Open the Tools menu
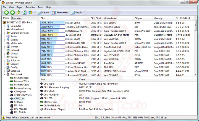 coord(40,7)
